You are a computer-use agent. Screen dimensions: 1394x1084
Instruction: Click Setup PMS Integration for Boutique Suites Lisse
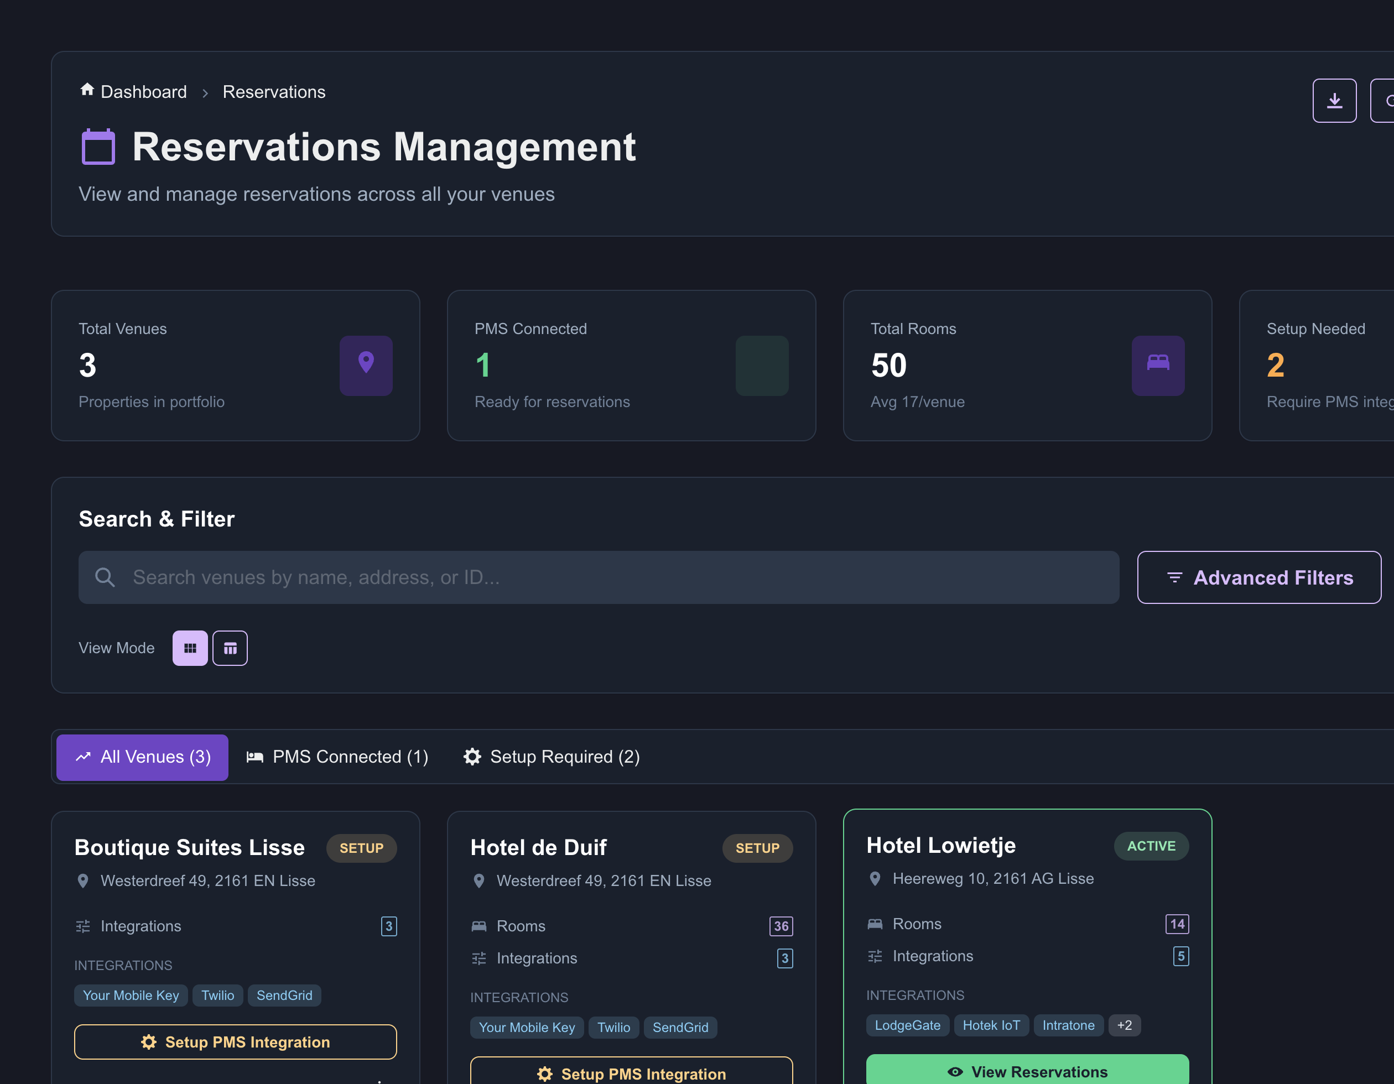[x=236, y=1042]
